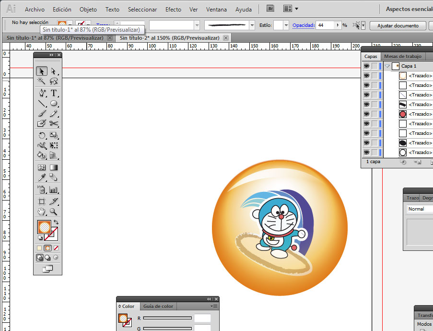Select the Ellipse tool
Screen dimensions: 433x331
point(54,103)
